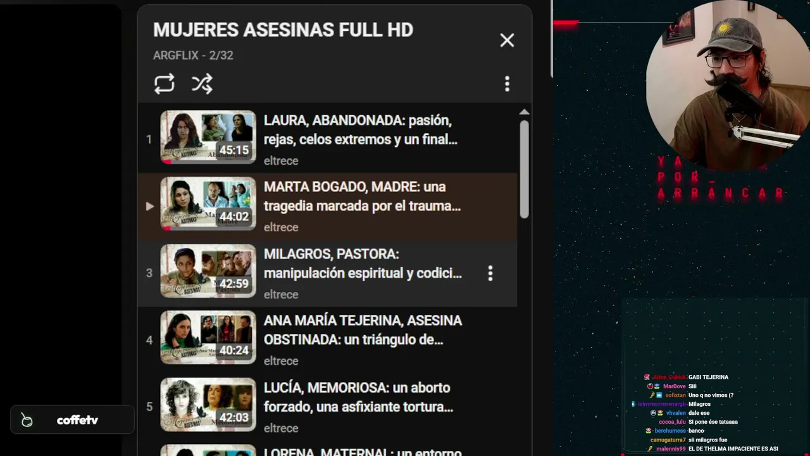Click the playlist vertical scrollbar thumb
This screenshot has width=810, height=456.
524,169
